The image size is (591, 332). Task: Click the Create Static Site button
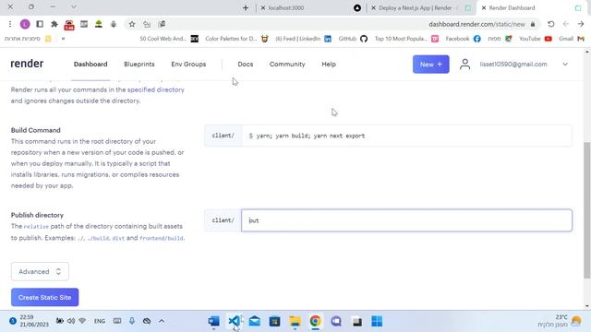[45, 297]
